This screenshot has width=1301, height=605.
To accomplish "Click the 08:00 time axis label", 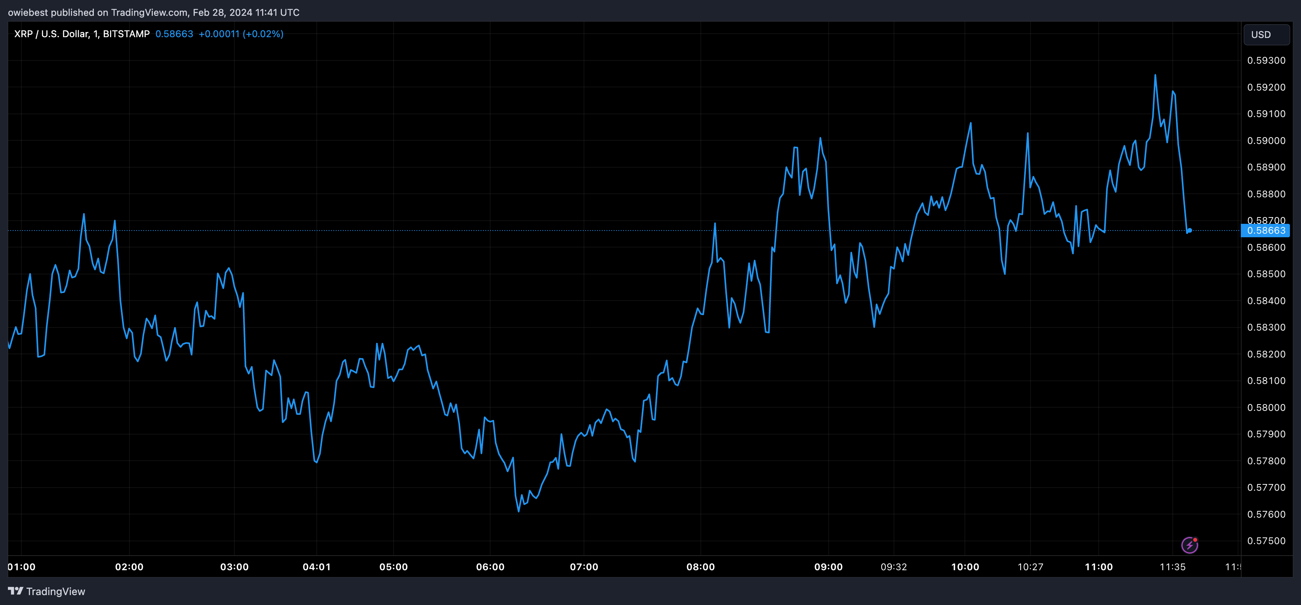I will (700, 567).
